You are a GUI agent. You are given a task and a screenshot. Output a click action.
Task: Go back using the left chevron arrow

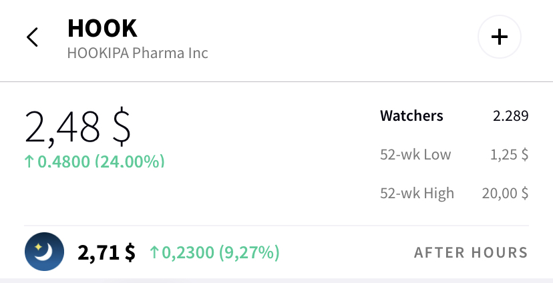click(x=32, y=37)
